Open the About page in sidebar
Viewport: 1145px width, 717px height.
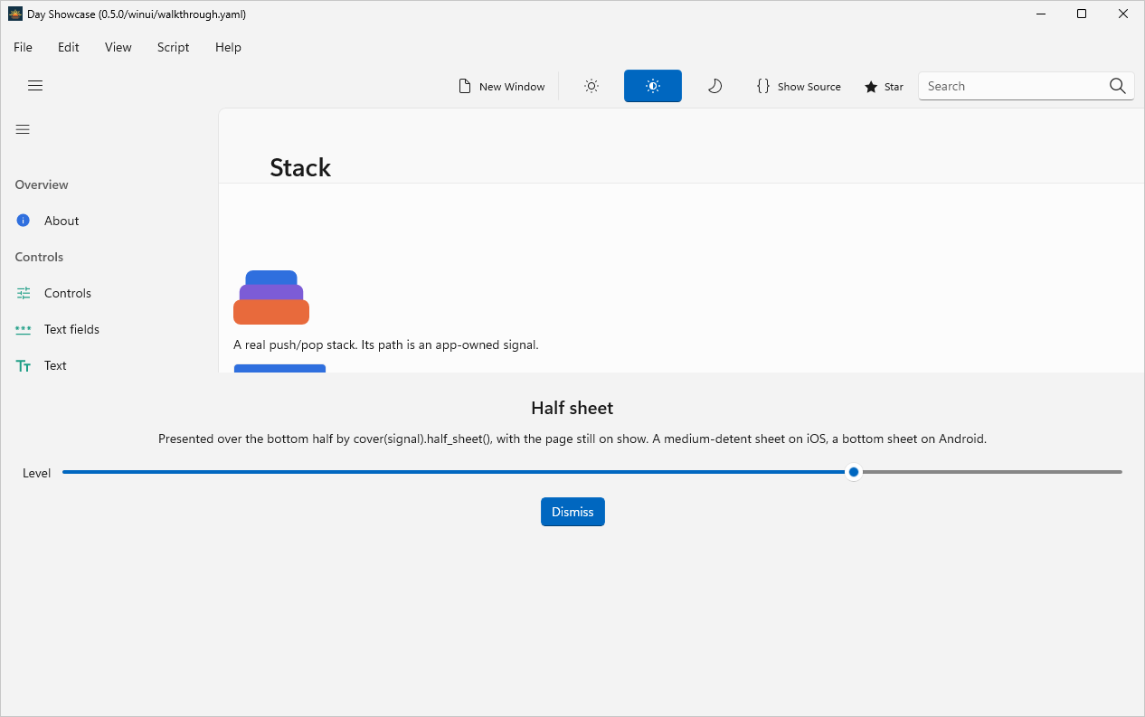pos(109,221)
